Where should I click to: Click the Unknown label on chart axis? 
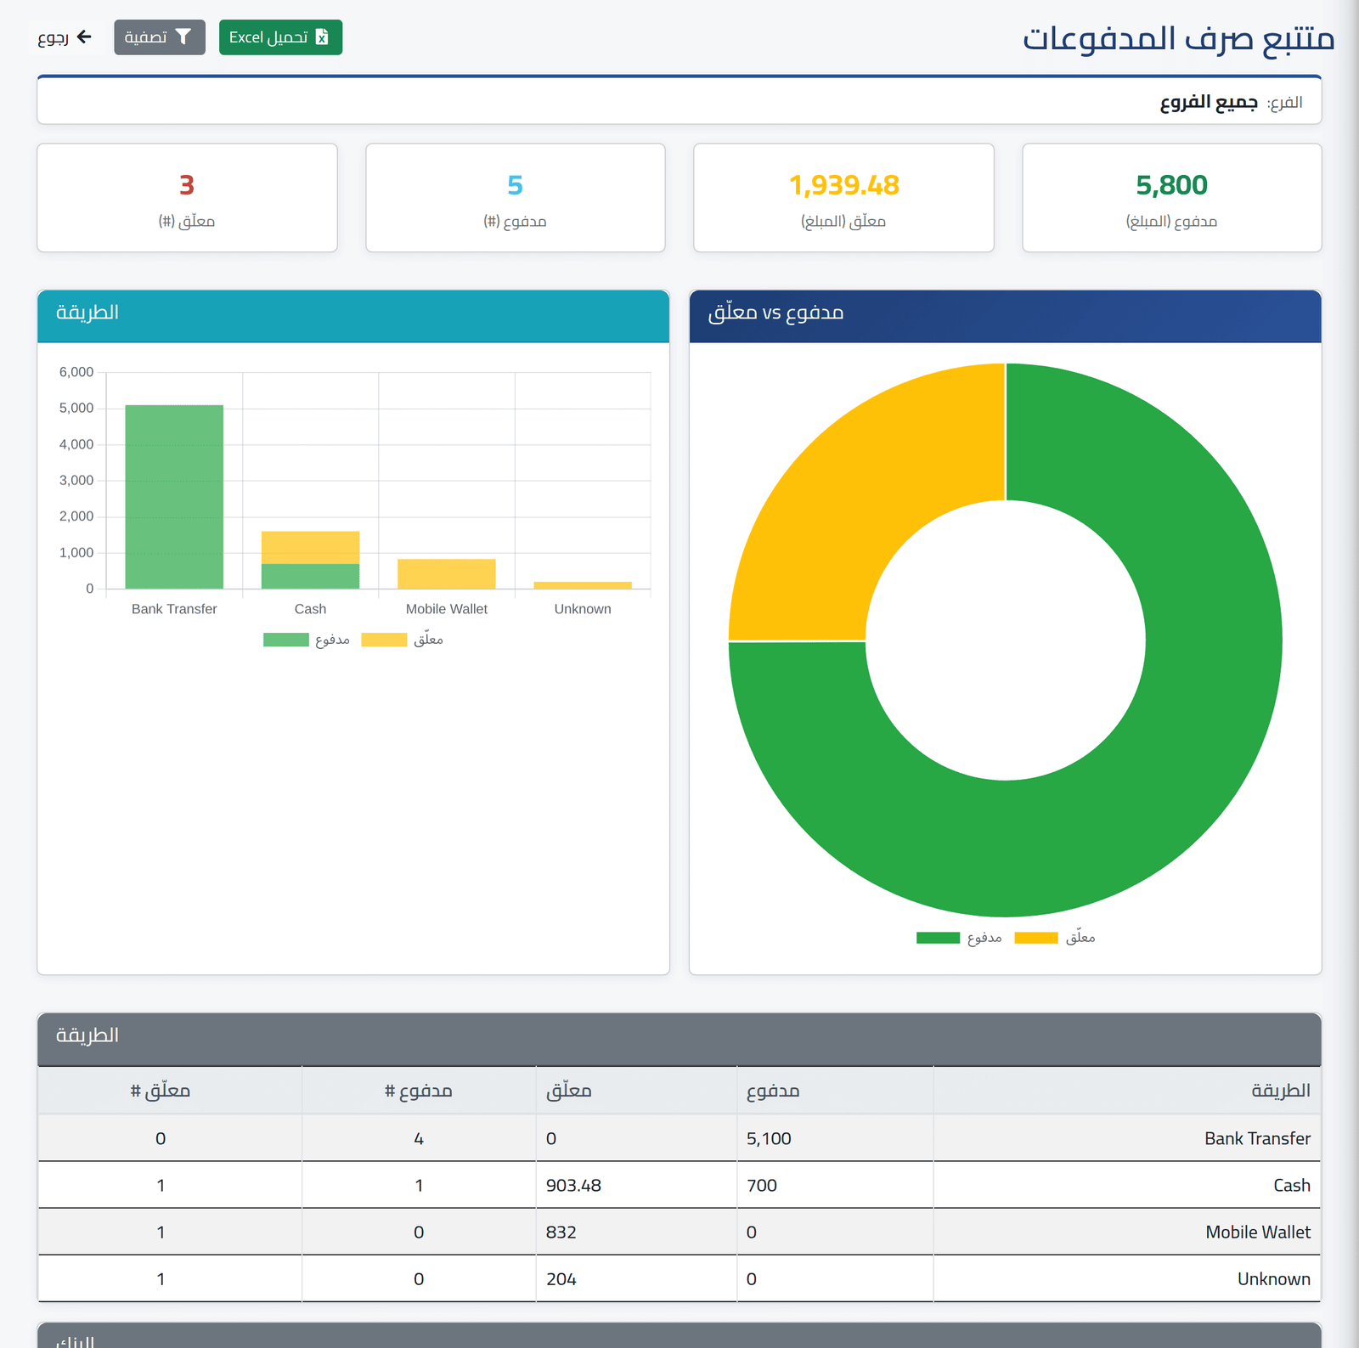tap(583, 609)
